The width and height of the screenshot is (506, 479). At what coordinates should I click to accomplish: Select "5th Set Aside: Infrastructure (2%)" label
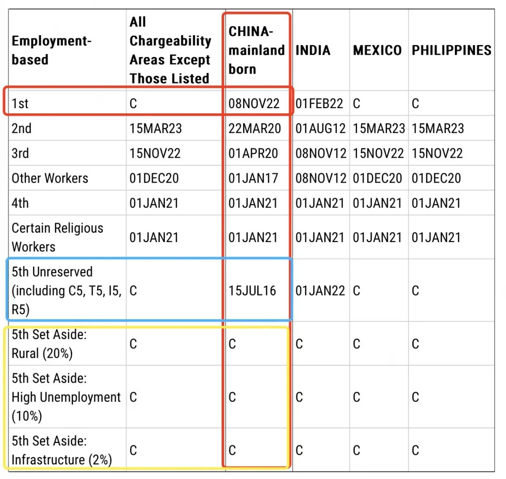(x=62, y=450)
